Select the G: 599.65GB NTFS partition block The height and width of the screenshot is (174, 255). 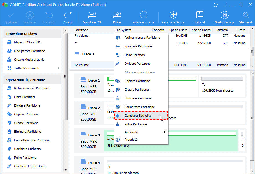[x=171, y=140]
